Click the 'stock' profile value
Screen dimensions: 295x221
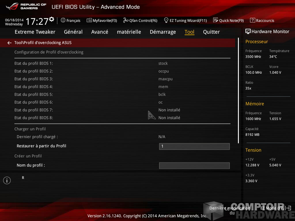click(x=163, y=64)
